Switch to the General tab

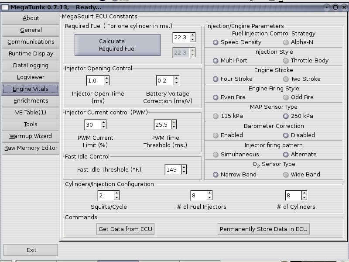31,30
